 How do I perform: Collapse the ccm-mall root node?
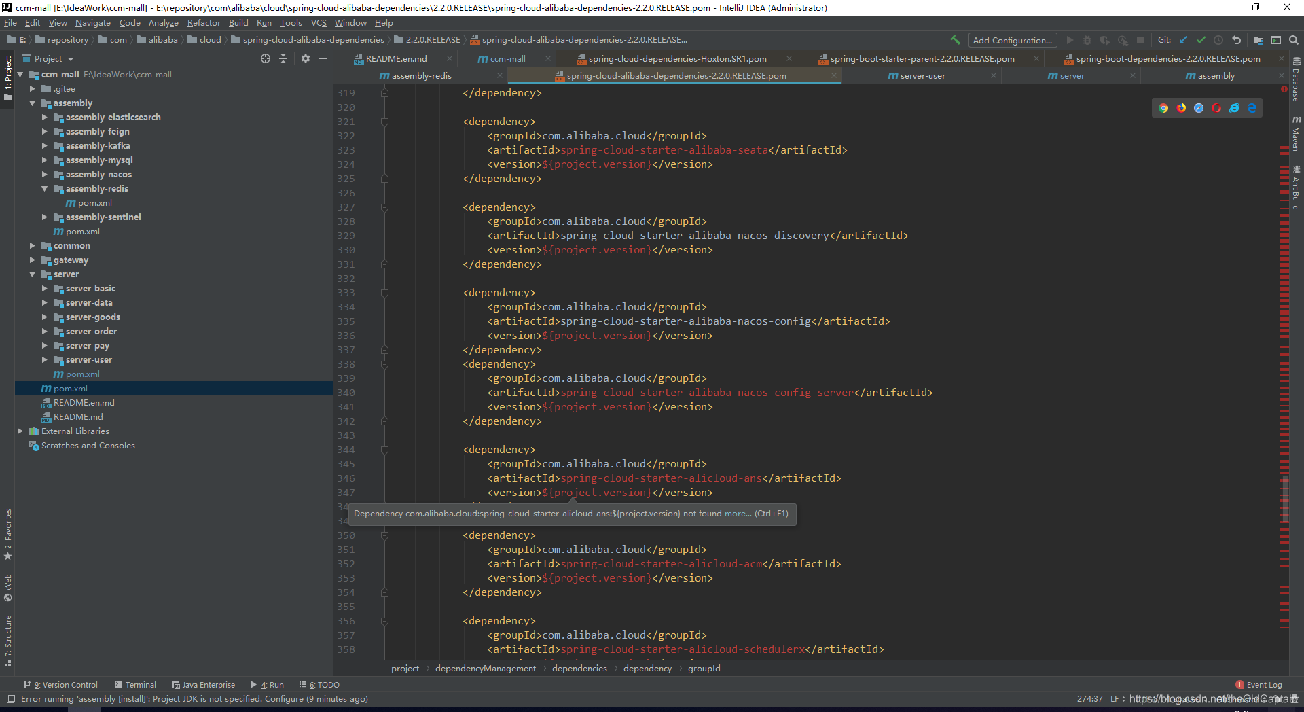coord(20,75)
